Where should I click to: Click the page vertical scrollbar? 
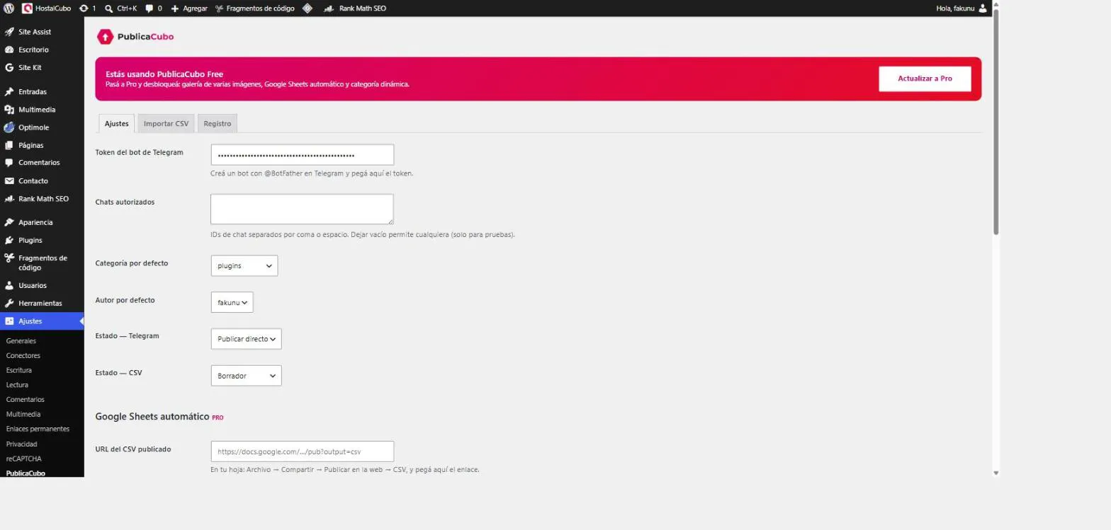point(996,120)
